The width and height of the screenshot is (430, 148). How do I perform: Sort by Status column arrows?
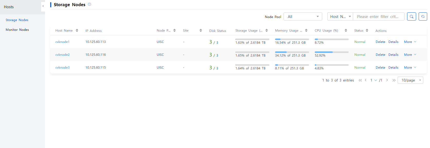click(x=367, y=30)
